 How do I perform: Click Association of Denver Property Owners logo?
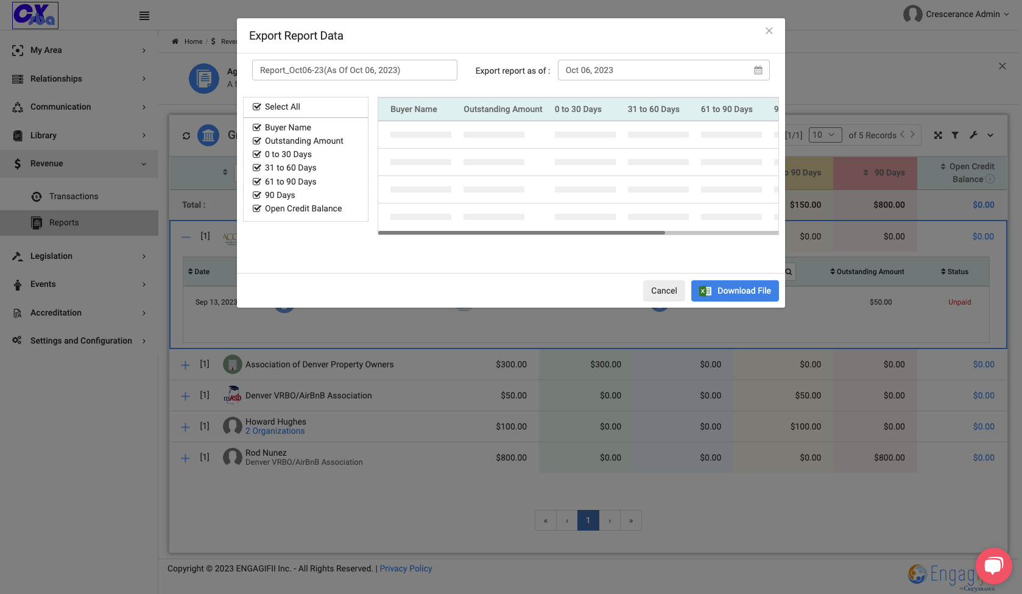pos(233,364)
